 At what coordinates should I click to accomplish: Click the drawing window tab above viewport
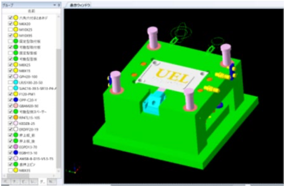coord(80,5)
